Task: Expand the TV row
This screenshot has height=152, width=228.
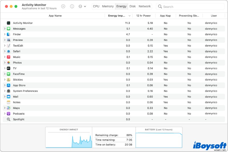Action: pyautogui.click(x=5, y=68)
